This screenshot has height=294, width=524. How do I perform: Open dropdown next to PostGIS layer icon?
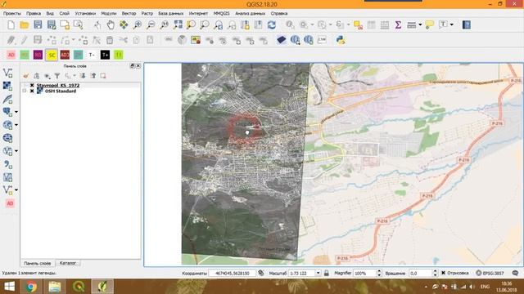tap(16, 112)
